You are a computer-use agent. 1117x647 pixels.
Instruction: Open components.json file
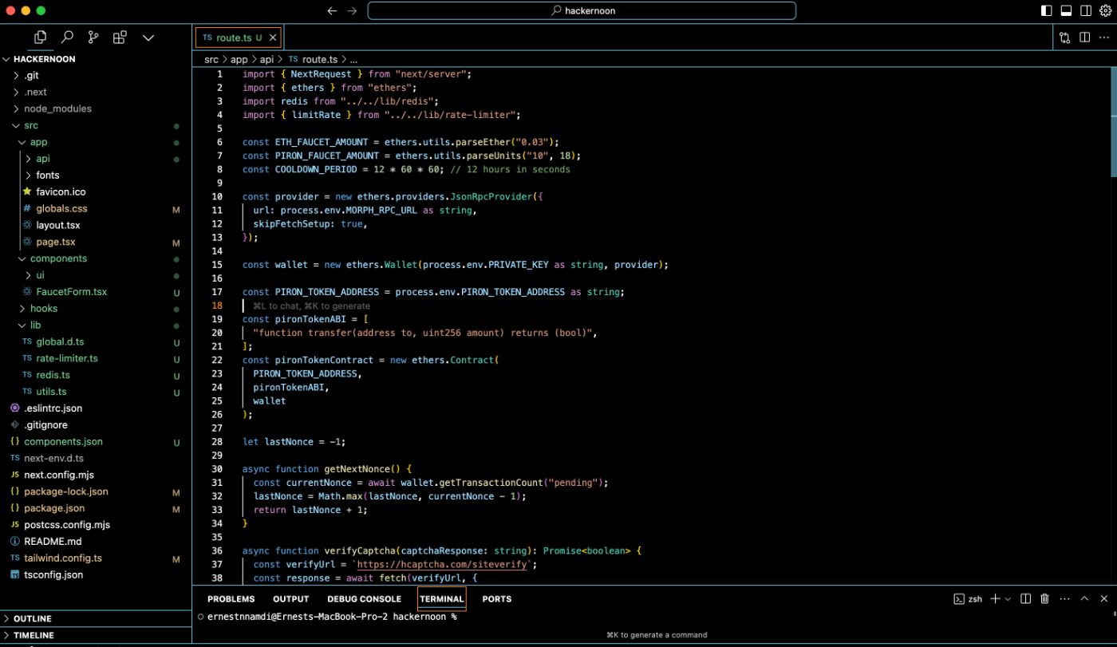[96, 441]
